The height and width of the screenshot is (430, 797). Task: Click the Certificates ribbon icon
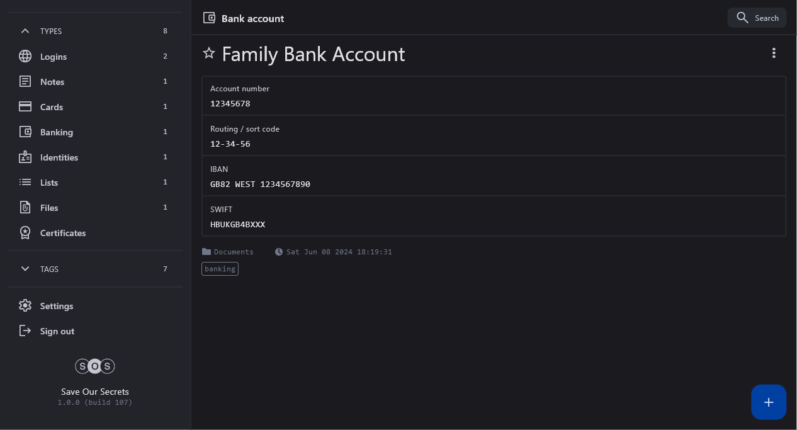coord(25,233)
